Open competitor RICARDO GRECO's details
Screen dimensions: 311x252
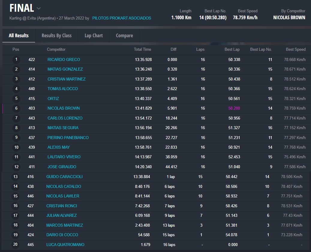point(64,59)
